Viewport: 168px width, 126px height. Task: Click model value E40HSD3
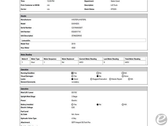pos(75,24)
